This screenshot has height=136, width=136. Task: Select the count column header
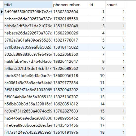click(x=116, y=5)
